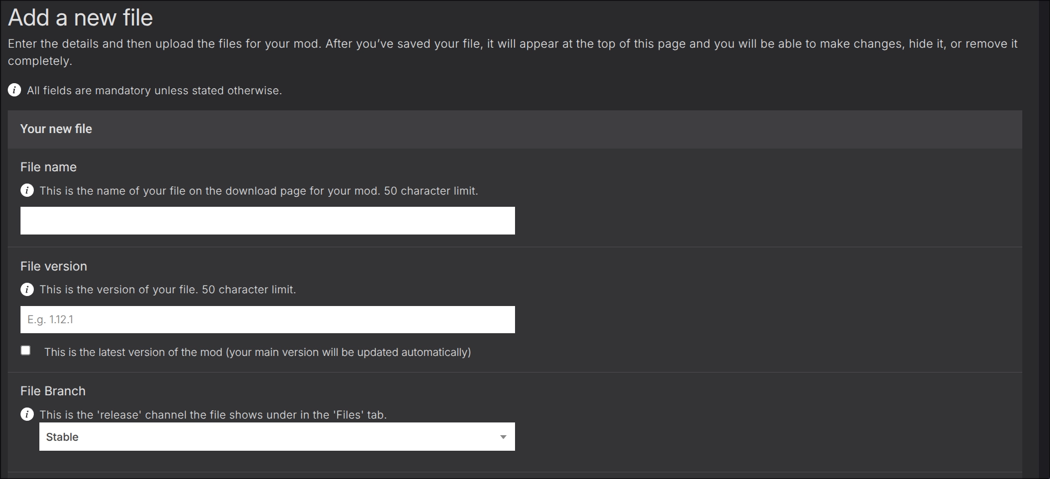
Task: Click the 'release' channel description text
Action: [x=213, y=415]
